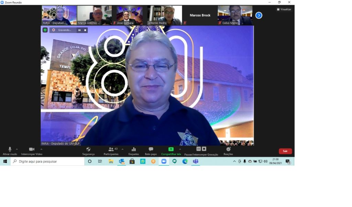The height and width of the screenshot is (207, 352).
Task: Leave the meeting with Sair
Action: click(x=285, y=151)
